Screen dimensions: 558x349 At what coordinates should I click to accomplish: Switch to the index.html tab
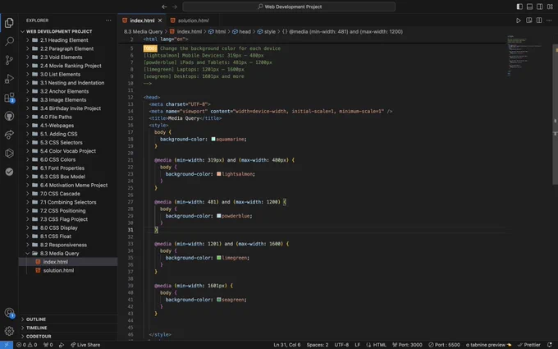coord(142,21)
